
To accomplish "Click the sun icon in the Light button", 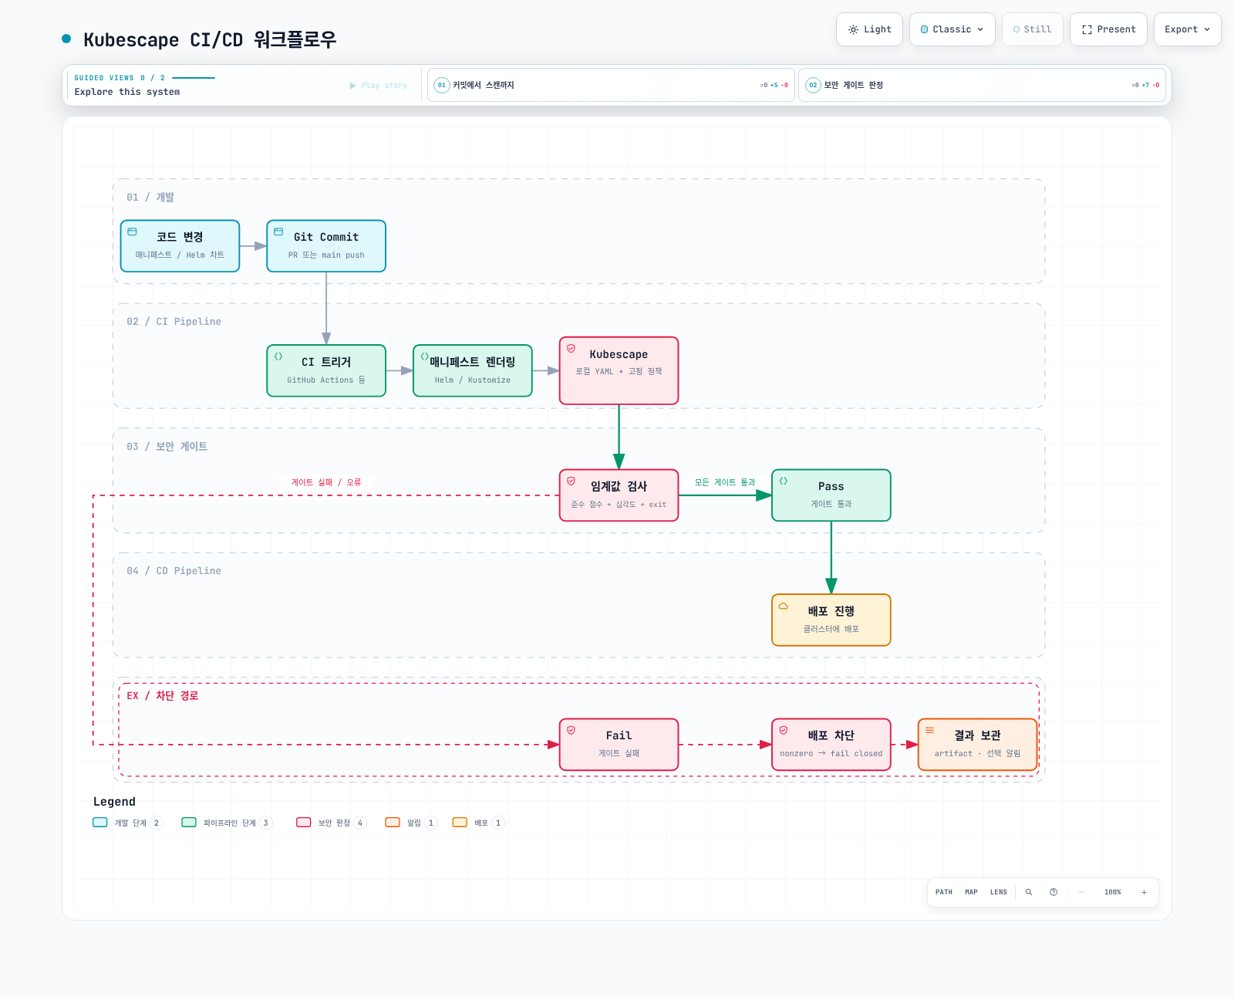I will point(853,29).
